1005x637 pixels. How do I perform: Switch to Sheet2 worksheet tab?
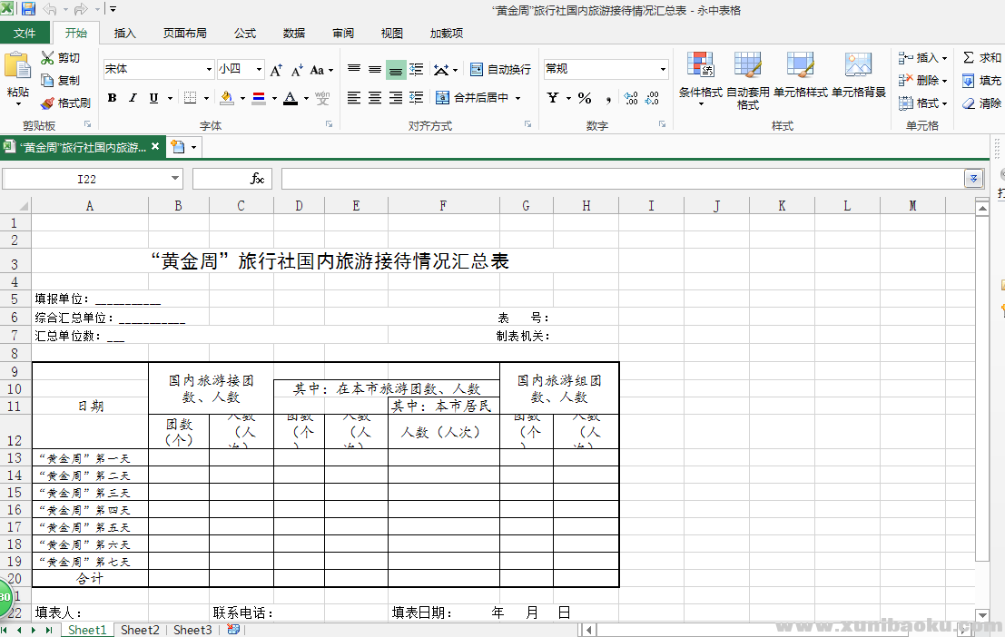click(x=140, y=630)
